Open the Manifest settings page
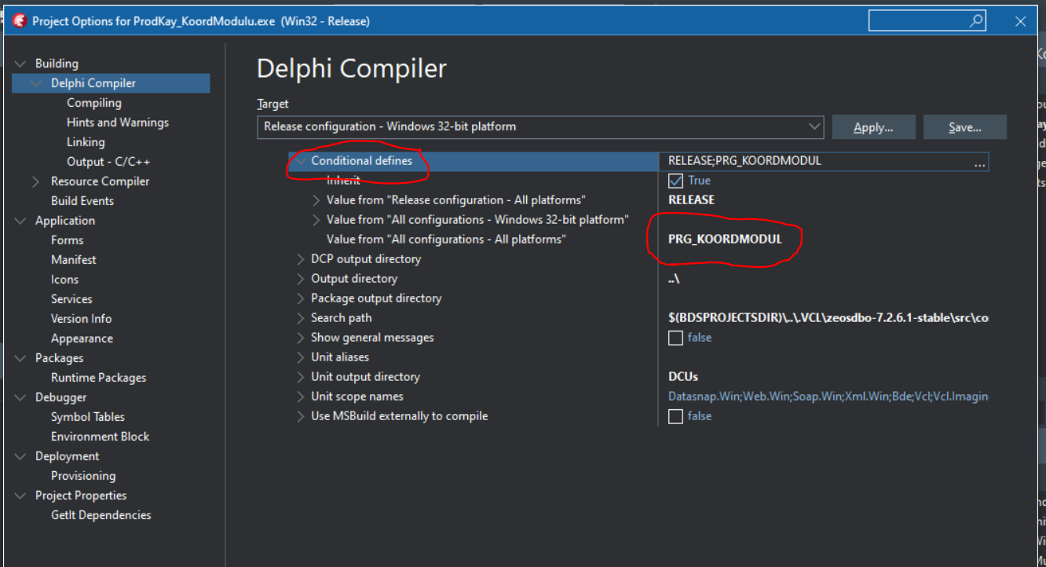The width and height of the screenshot is (1046, 567). [x=74, y=260]
